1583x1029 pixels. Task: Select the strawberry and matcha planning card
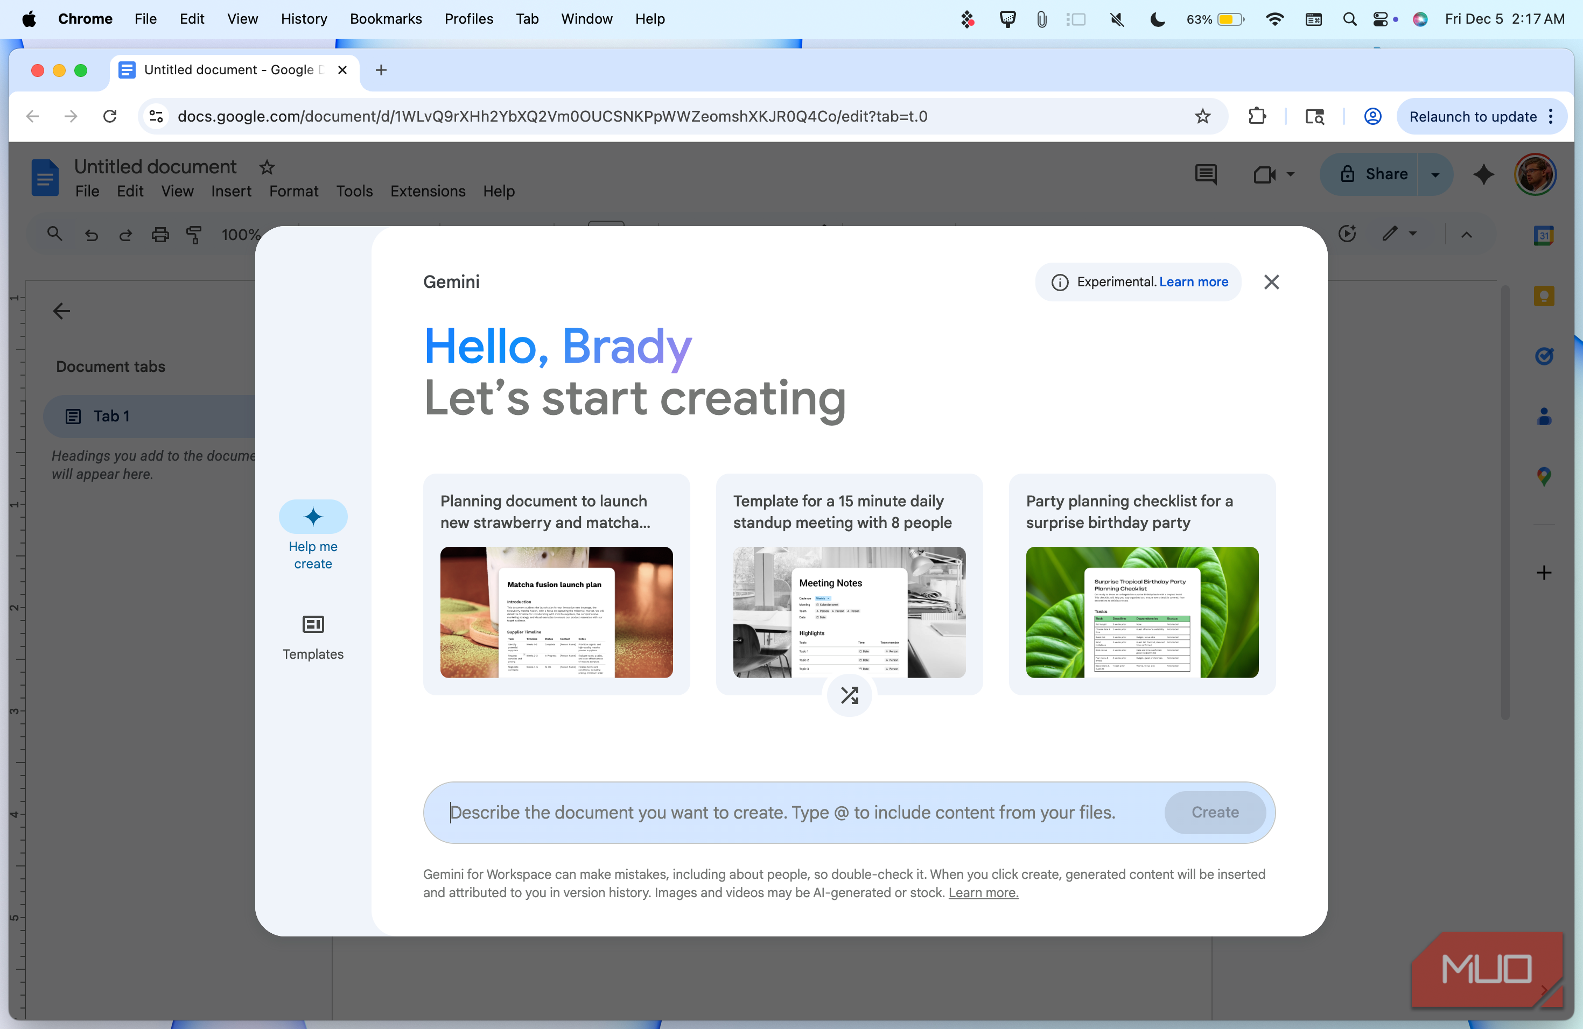[x=556, y=584]
